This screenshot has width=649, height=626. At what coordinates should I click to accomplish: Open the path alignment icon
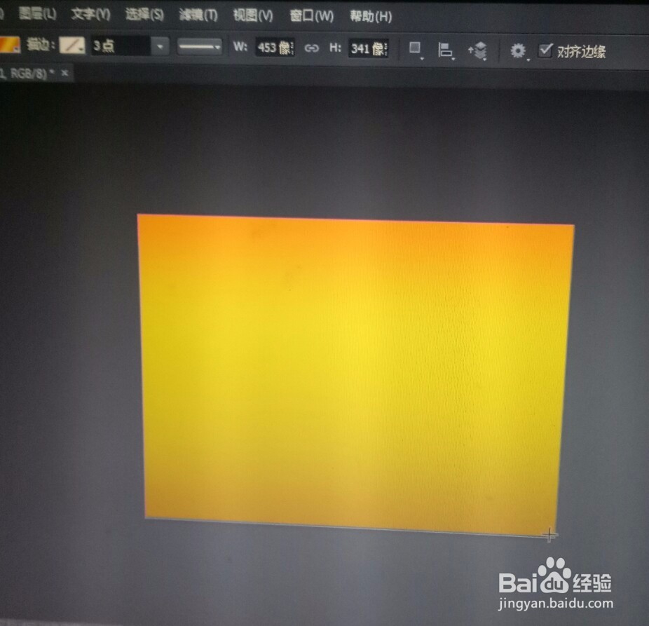(x=445, y=50)
